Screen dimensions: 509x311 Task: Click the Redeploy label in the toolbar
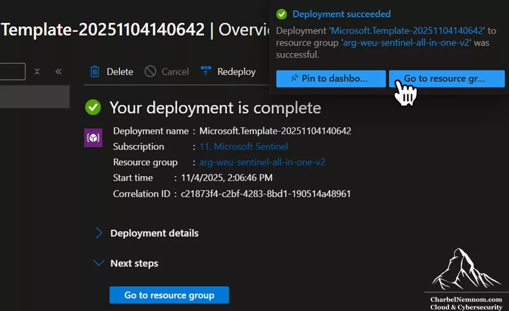[236, 71]
